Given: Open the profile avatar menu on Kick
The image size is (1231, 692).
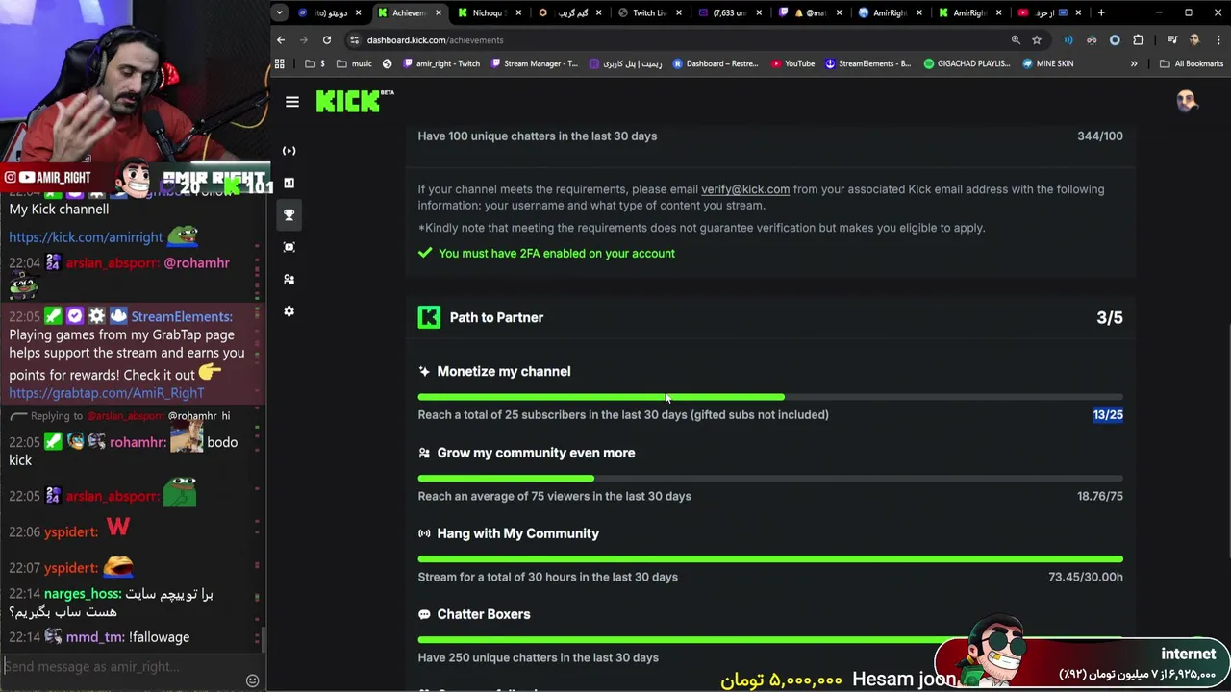Looking at the screenshot, I should 1186,101.
